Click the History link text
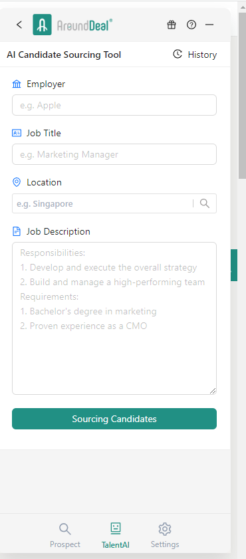This screenshot has height=559, width=246. (x=202, y=55)
